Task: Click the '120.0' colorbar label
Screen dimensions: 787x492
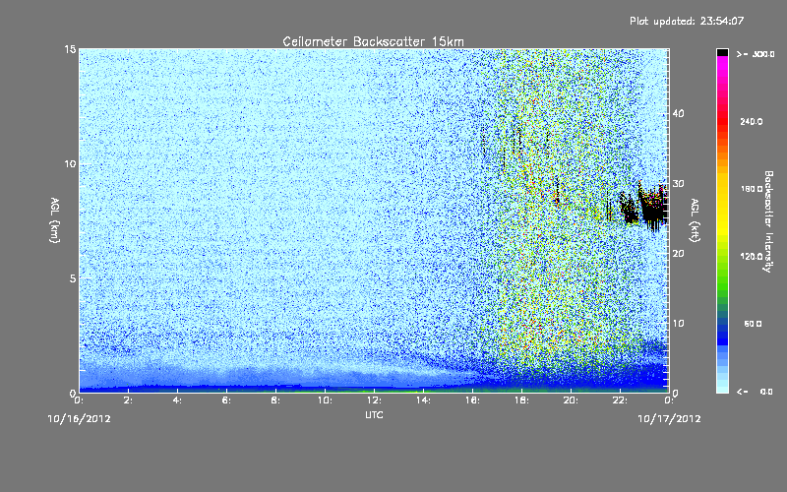Action: (x=752, y=257)
